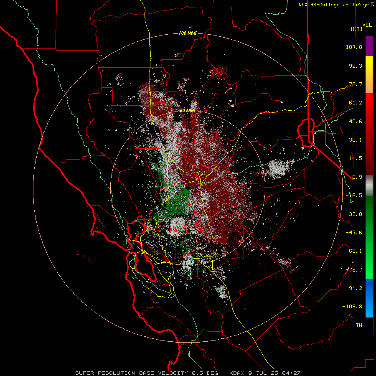Click the 45.6 legend value
Image resolution: width=376 pixels, height=376 pixels.
click(x=356, y=121)
